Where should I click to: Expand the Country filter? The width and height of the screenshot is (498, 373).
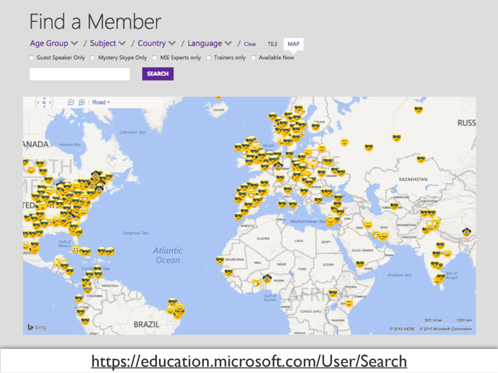pyautogui.click(x=156, y=43)
